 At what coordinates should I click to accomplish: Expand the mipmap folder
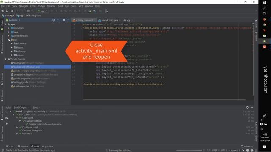click(12, 52)
